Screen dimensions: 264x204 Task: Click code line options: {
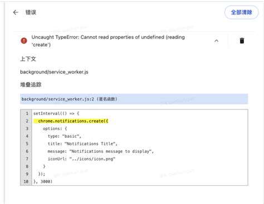(55, 128)
